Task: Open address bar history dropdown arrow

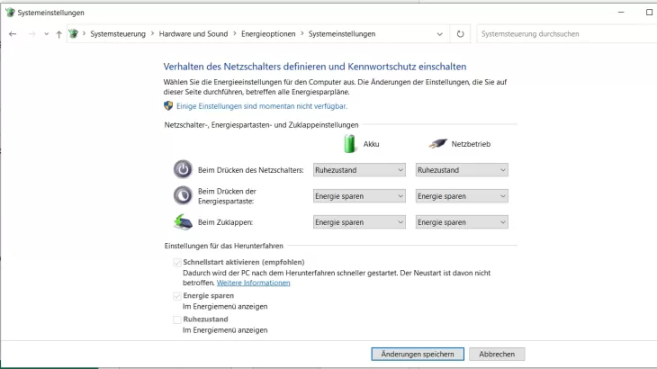Action: [x=439, y=34]
